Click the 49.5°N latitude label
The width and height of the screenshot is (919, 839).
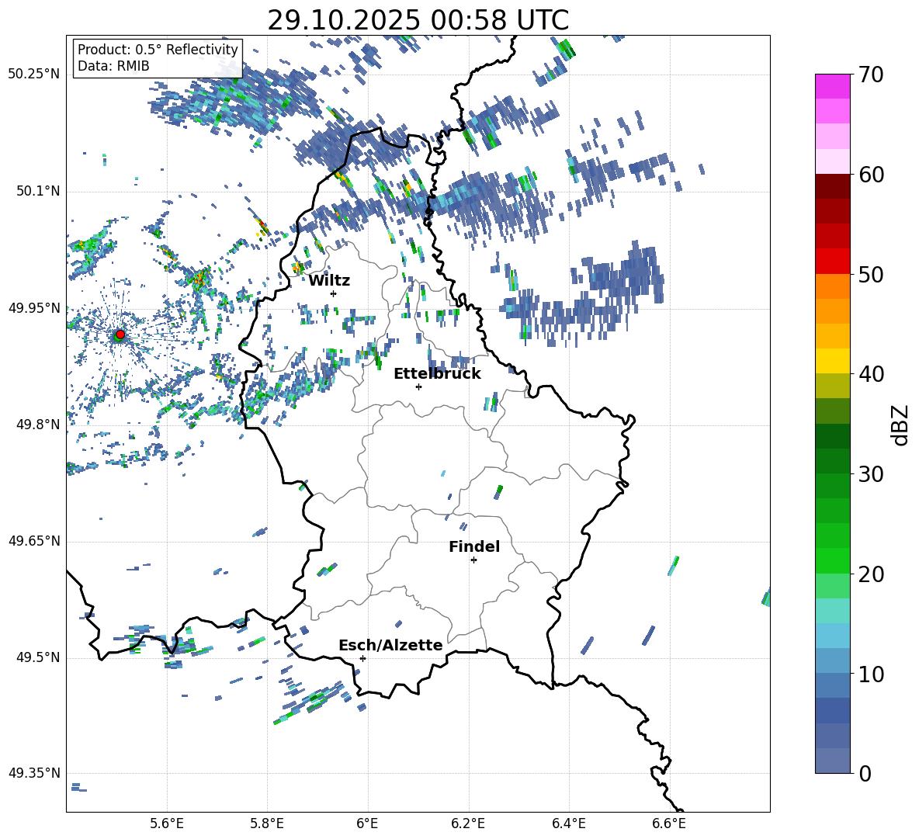(x=37, y=657)
